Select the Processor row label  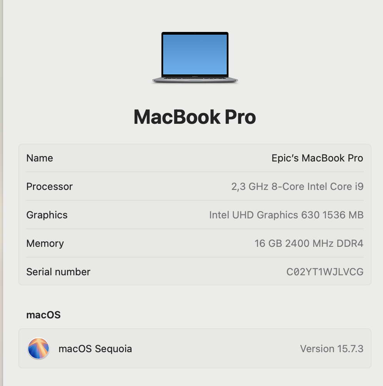50,186
